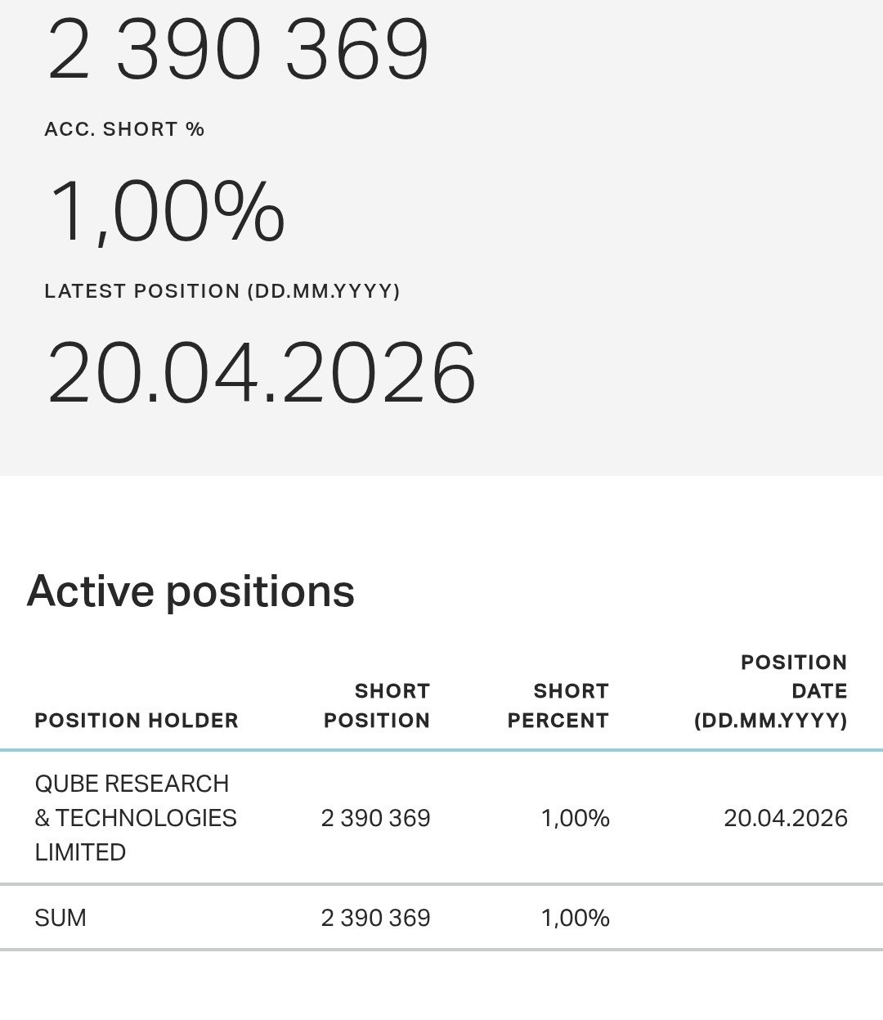Click QUBE row's short percent 1,00%
This screenshot has width=883, height=1020.
tap(575, 818)
